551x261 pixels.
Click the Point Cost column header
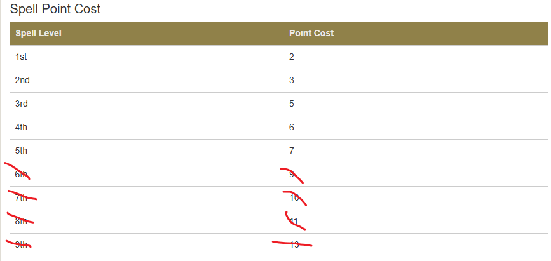point(311,33)
